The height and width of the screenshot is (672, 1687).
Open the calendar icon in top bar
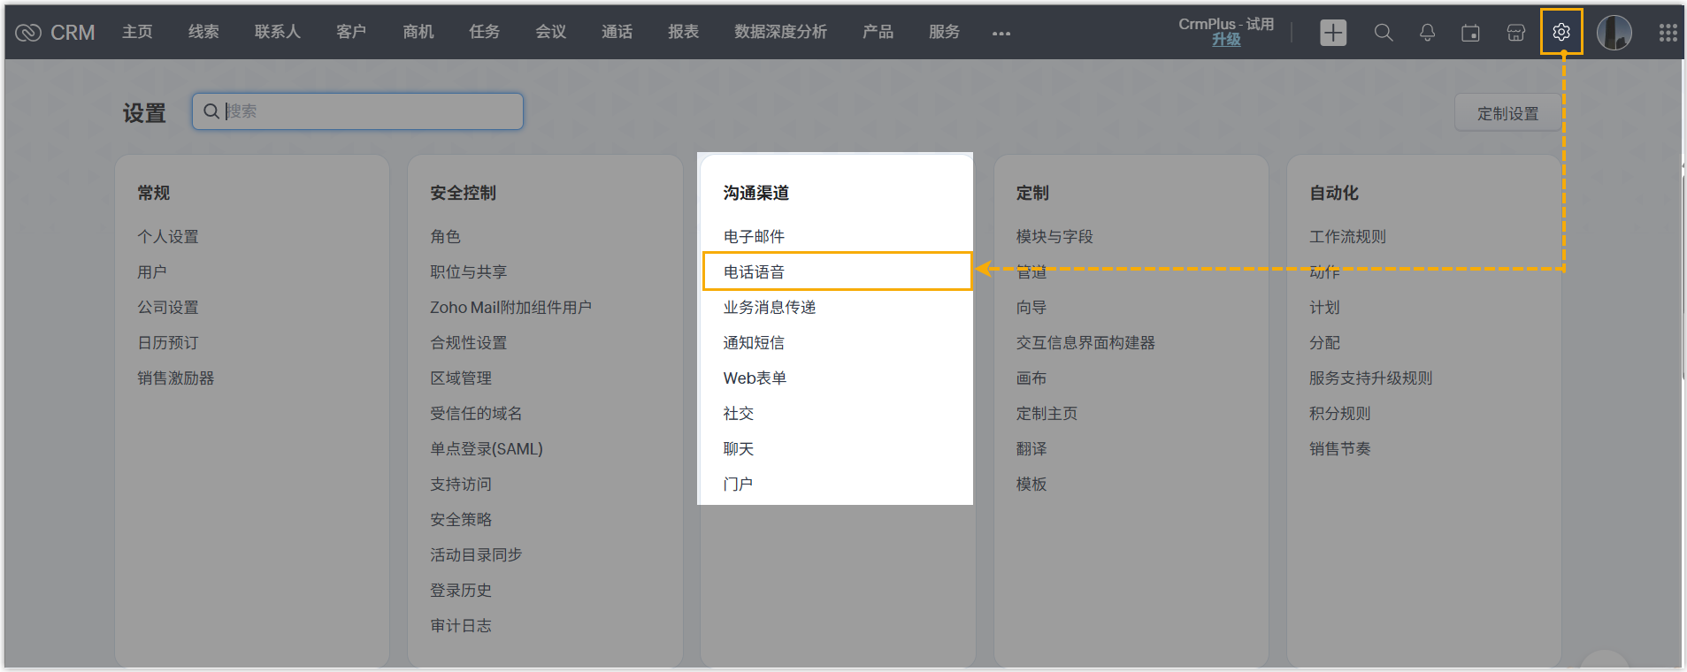[1470, 33]
